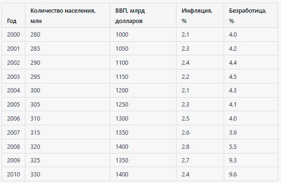Select unemployment value 5.5 in 2008 row

pyautogui.click(x=233, y=146)
